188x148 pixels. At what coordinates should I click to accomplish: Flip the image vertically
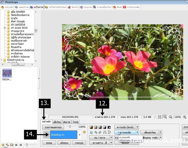point(109,132)
